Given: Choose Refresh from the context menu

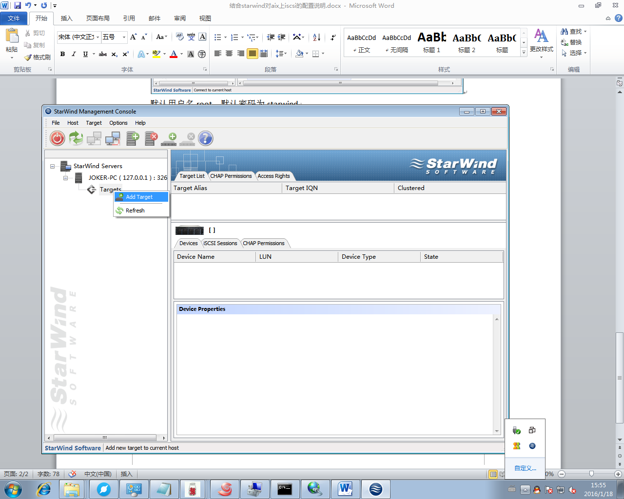Looking at the screenshot, I should pos(141,211).
